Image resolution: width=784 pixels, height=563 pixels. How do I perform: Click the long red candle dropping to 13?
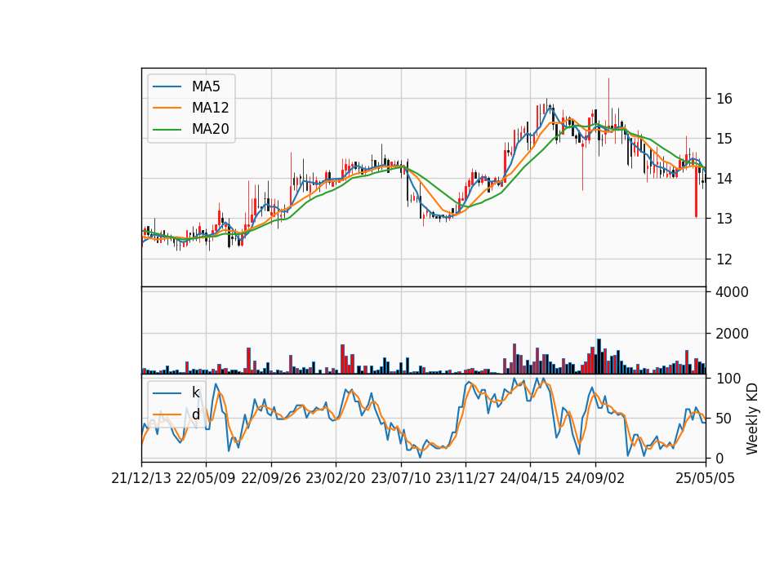click(x=696, y=193)
